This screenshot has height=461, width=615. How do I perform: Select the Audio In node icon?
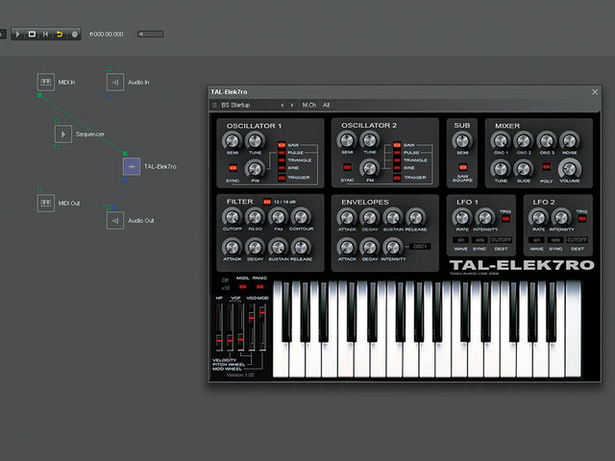115,83
